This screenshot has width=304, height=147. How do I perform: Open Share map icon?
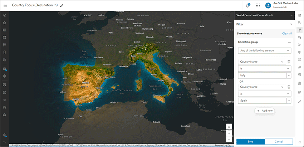tap(5, 92)
